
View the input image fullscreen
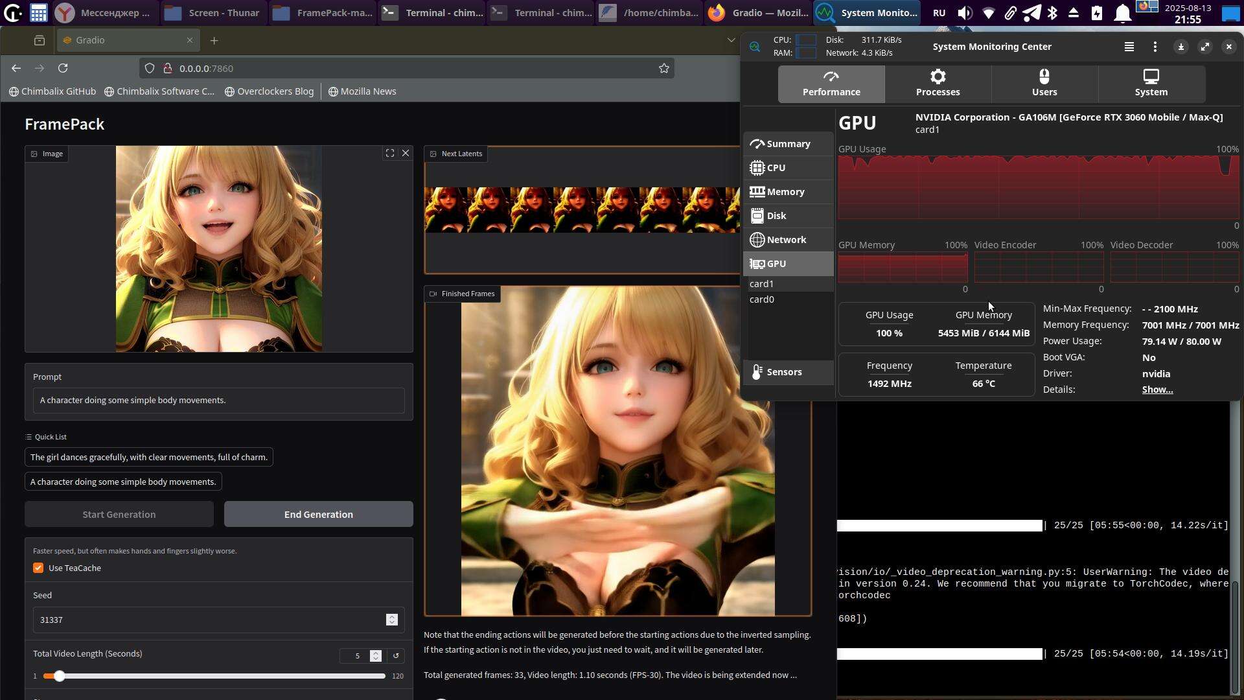tap(390, 154)
